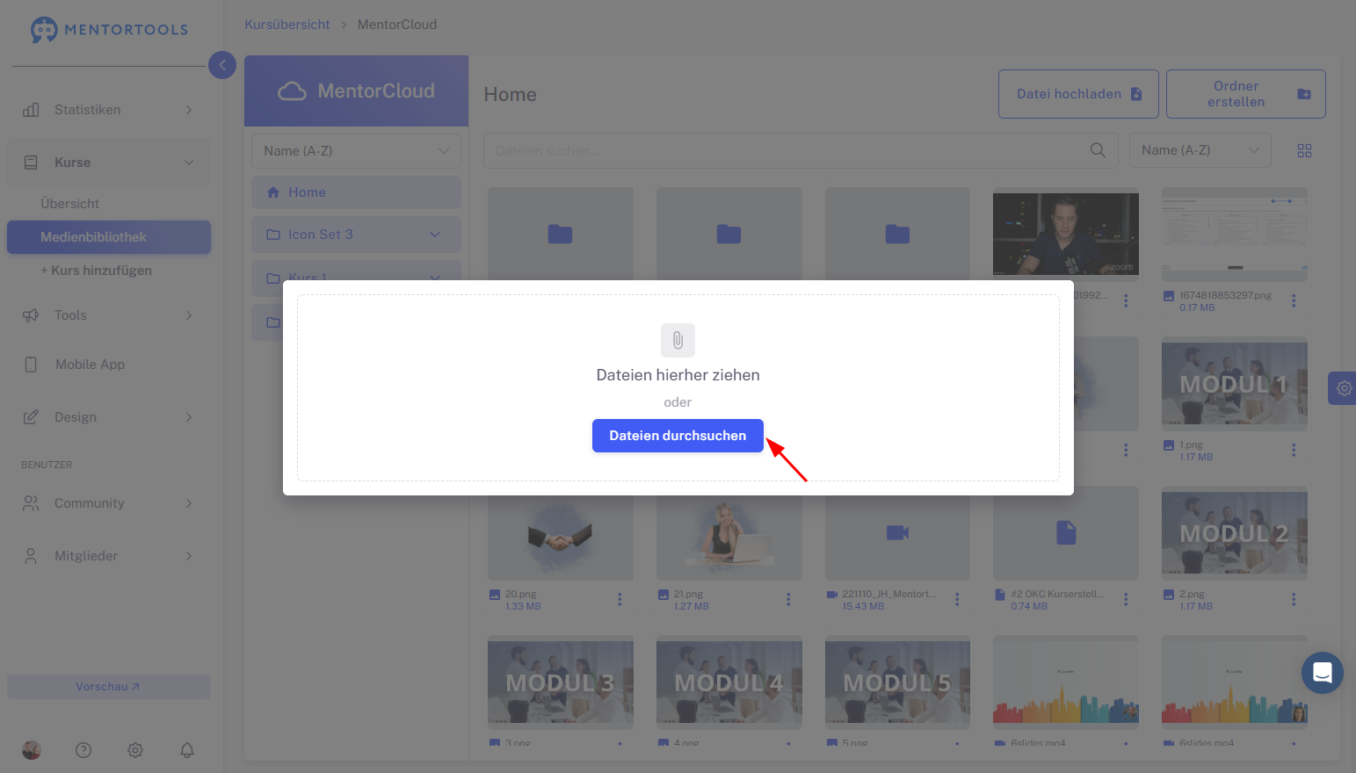This screenshot has width=1356, height=773.
Task: Select the MODUL 1 thumbnail
Action: [1235, 384]
